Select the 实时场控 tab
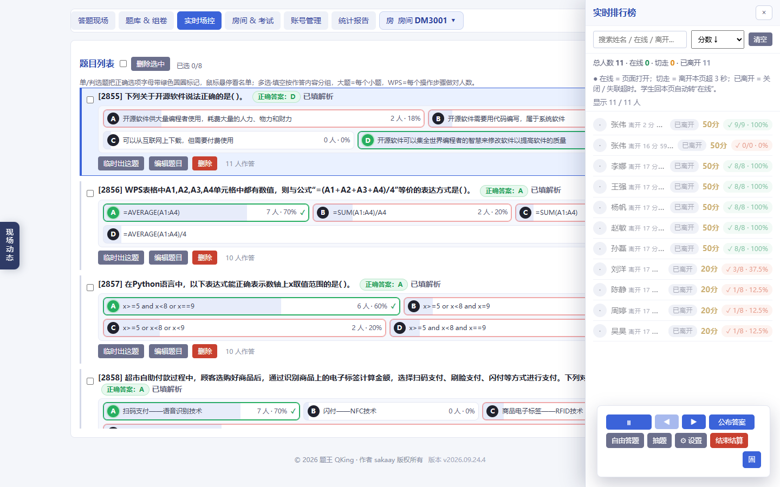 pos(199,21)
